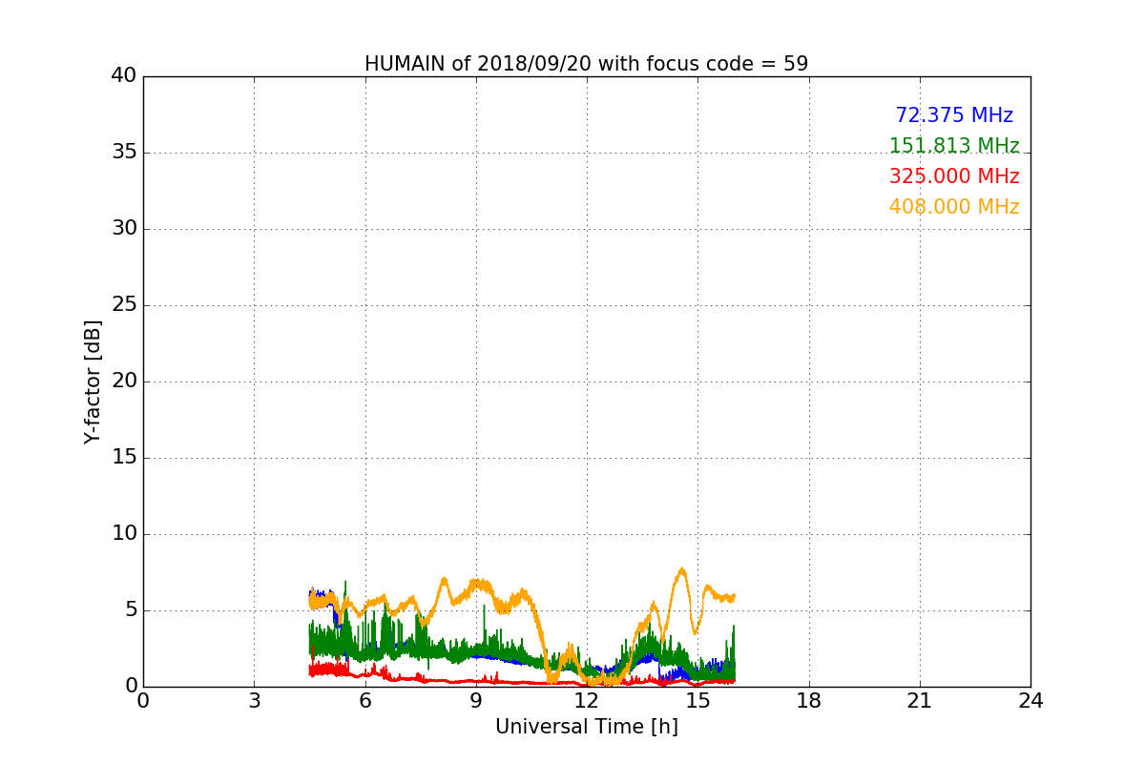Click x-axis tick label 12
This screenshot has height=763, width=1145.
pos(587,701)
